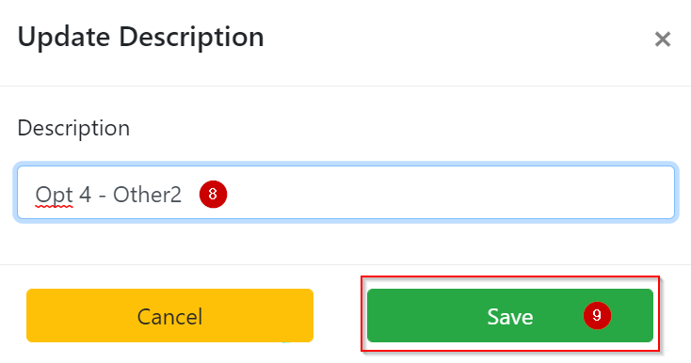
Task: Click the dash between 4 and Other2
Action: click(103, 196)
